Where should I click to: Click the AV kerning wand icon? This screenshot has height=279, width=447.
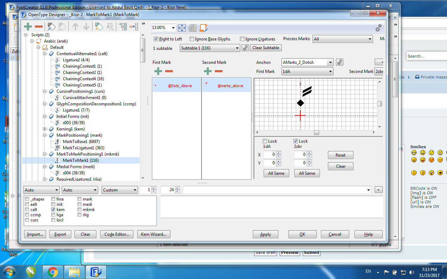coord(110,27)
